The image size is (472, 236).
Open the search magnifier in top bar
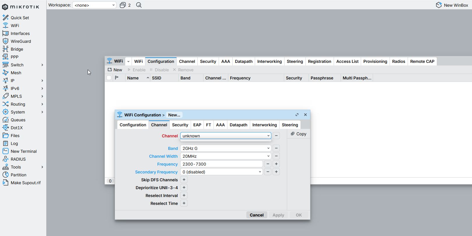[x=139, y=5]
